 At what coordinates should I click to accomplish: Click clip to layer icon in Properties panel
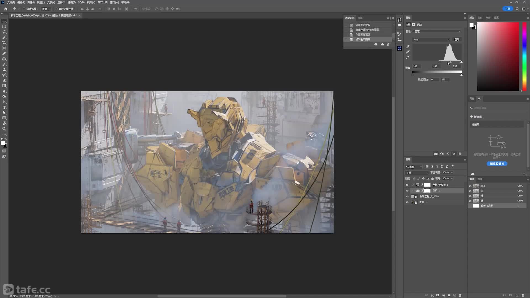tap(436, 154)
